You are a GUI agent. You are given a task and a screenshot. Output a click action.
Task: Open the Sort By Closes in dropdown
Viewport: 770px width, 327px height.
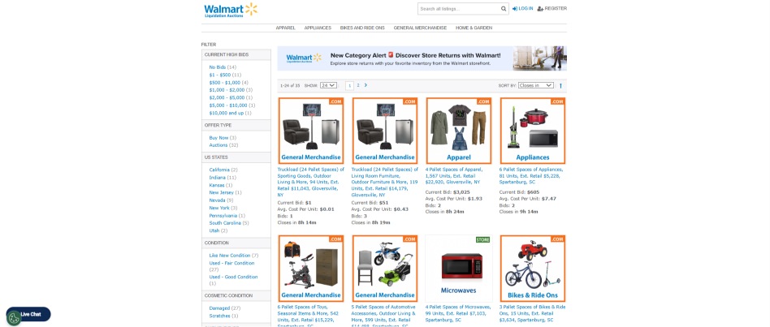(536, 85)
